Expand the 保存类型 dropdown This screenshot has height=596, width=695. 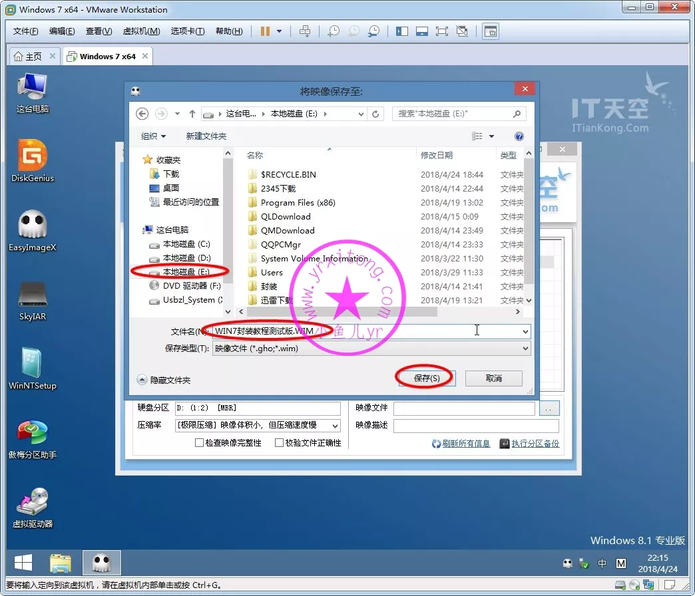coord(525,349)
